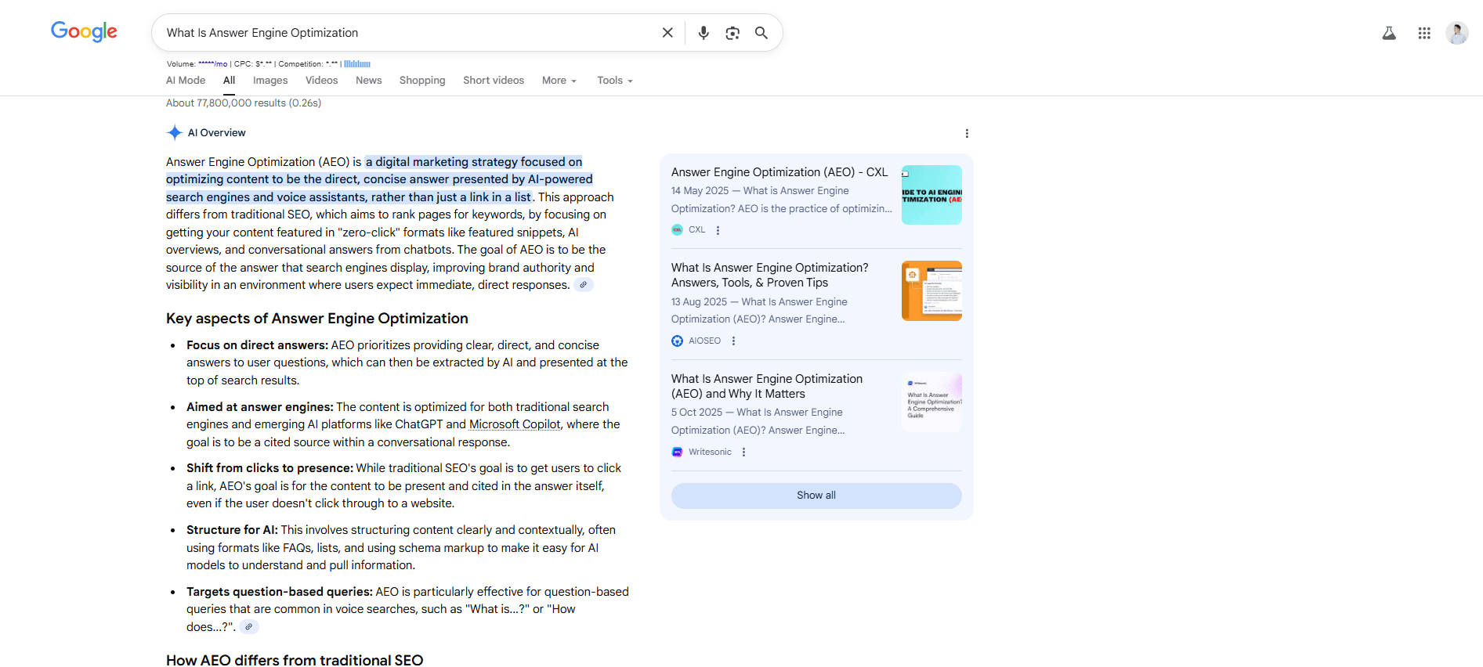Click the Writesonic favicon
The image size is (1483, 667).
click(677, 452)
